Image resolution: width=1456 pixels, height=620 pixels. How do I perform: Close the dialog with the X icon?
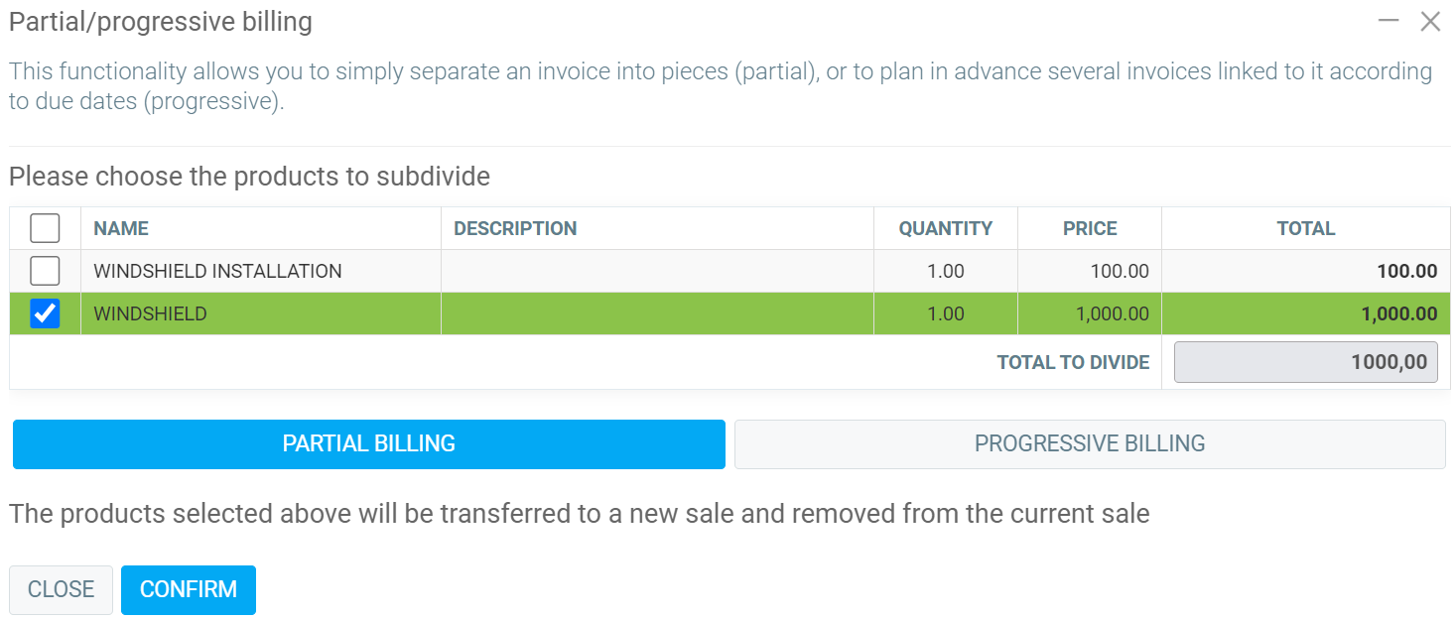pos(1430,21)
